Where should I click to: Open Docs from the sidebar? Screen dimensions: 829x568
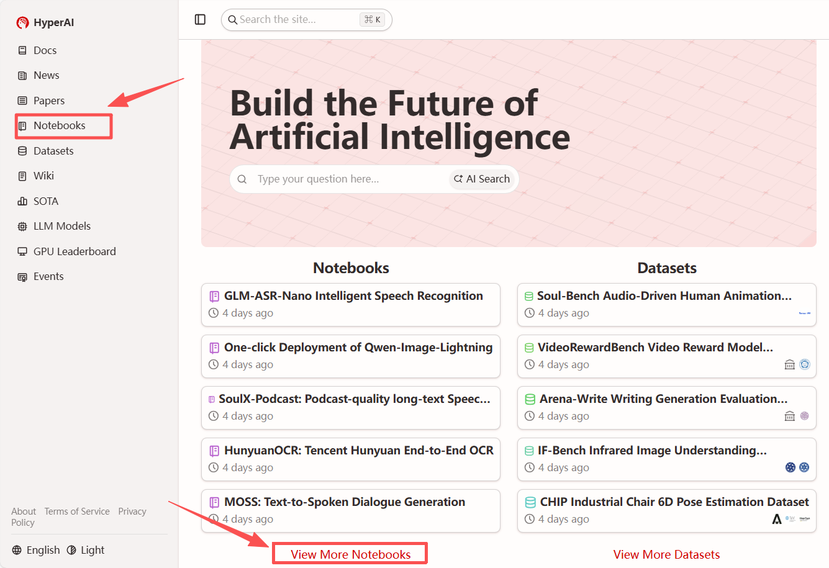tap(45, 50)
